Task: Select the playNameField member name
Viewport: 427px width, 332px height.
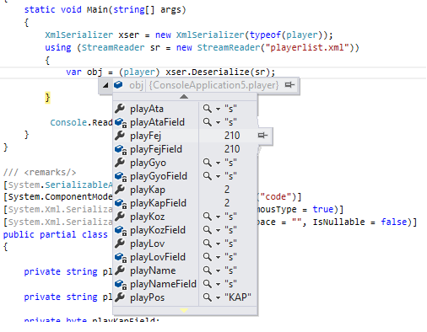Action: [x=163, y=284]
